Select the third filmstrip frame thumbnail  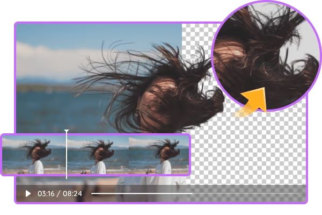pyautogui.click(x=159, y=154)
